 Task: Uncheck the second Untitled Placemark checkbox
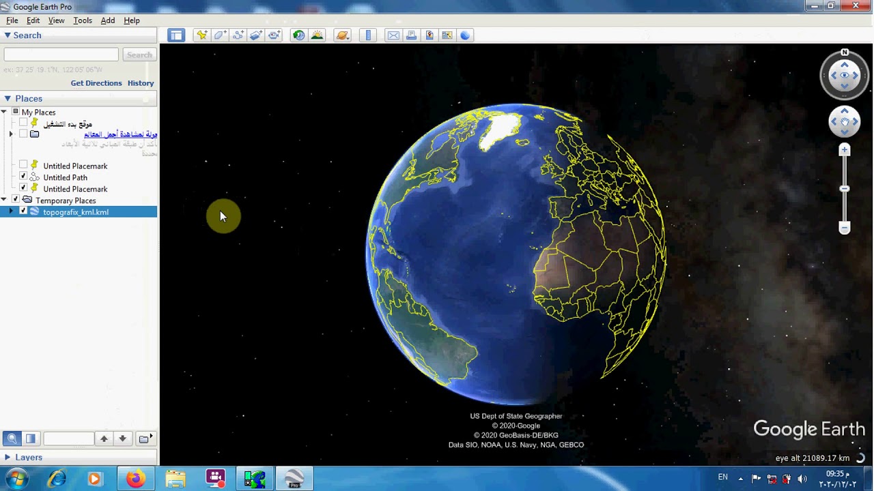tap(23, 188)
